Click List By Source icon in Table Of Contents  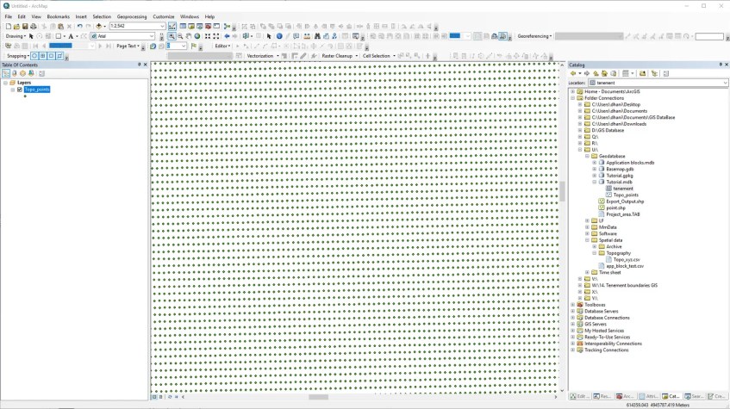point(15,73)
